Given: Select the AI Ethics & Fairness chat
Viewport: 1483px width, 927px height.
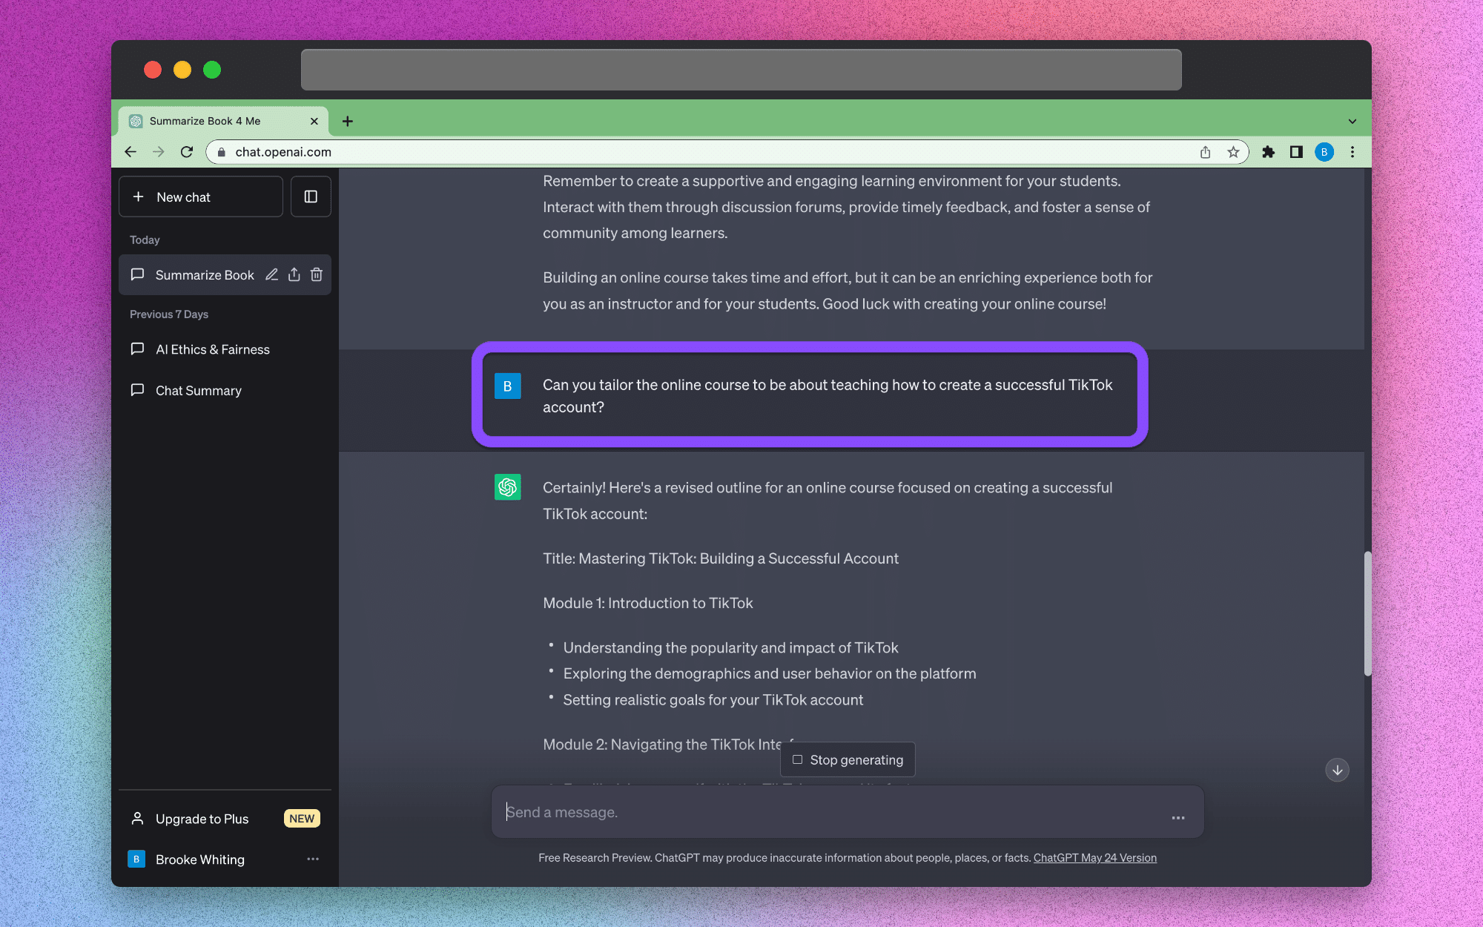Looking at the screenshot, I should click(213, 349).
